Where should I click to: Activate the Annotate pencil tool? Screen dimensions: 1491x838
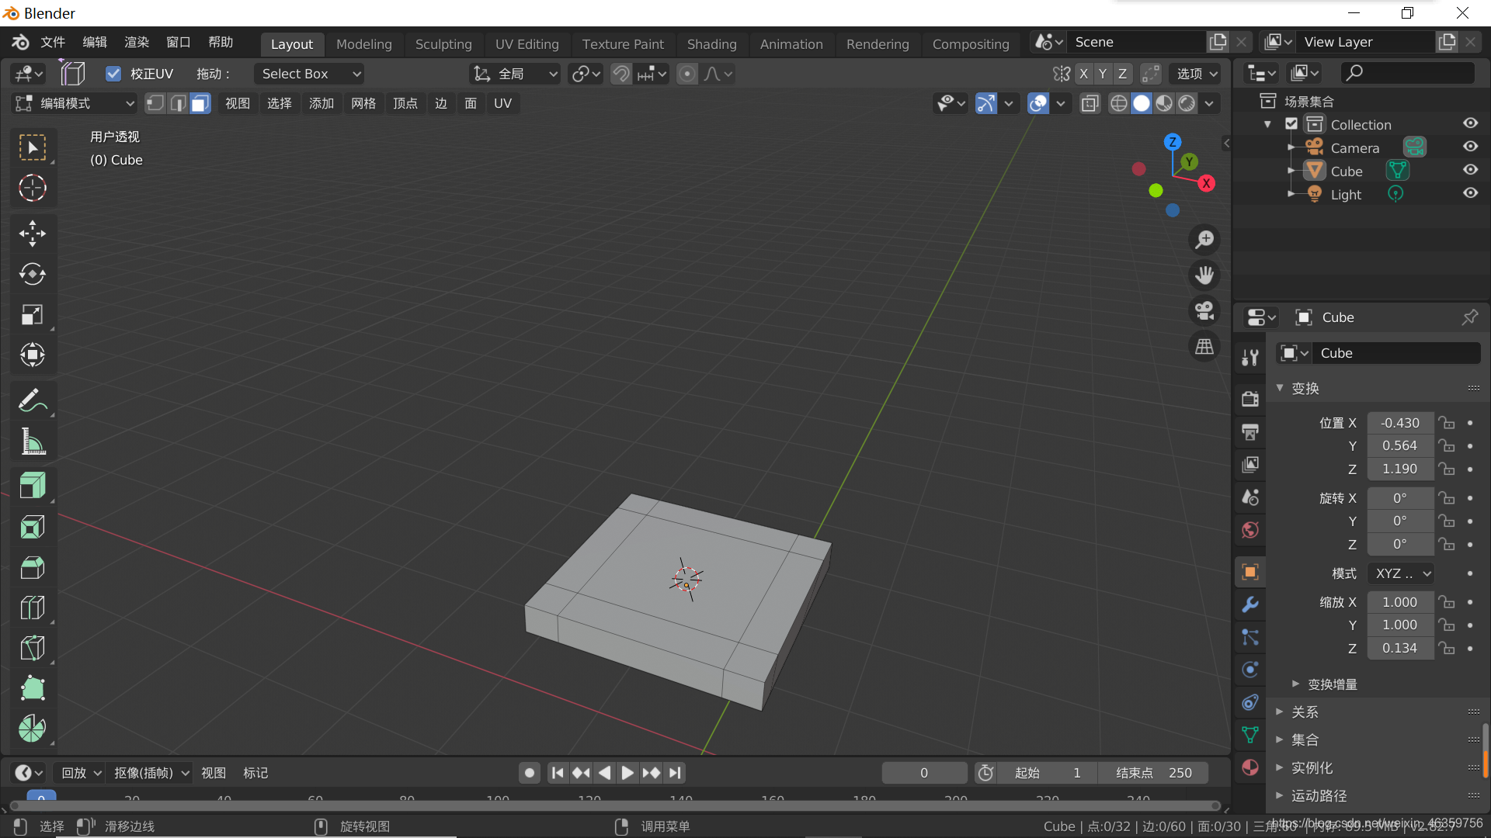(x=32, y=400)
